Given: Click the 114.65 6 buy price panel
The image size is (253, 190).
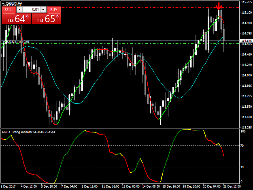Looking at the screenshot, I should click(47, 19).
